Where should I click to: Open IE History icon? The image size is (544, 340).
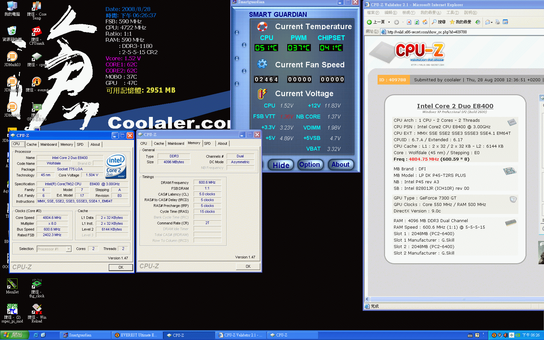pyautogui.click(x=478, y=22)
